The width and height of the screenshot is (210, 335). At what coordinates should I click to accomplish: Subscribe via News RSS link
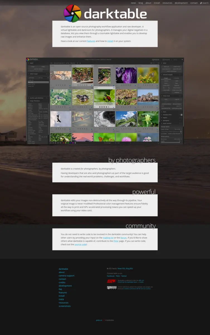pyautogui.click(x=121, y=269)
